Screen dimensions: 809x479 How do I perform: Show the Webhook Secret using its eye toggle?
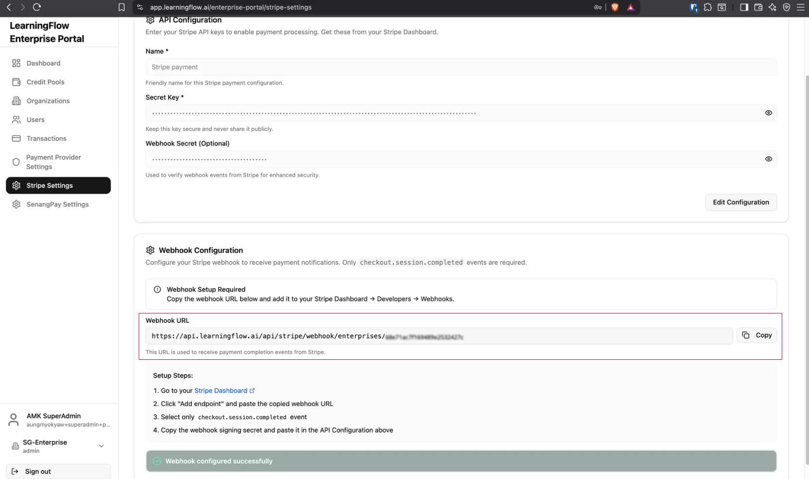[769, 159]
